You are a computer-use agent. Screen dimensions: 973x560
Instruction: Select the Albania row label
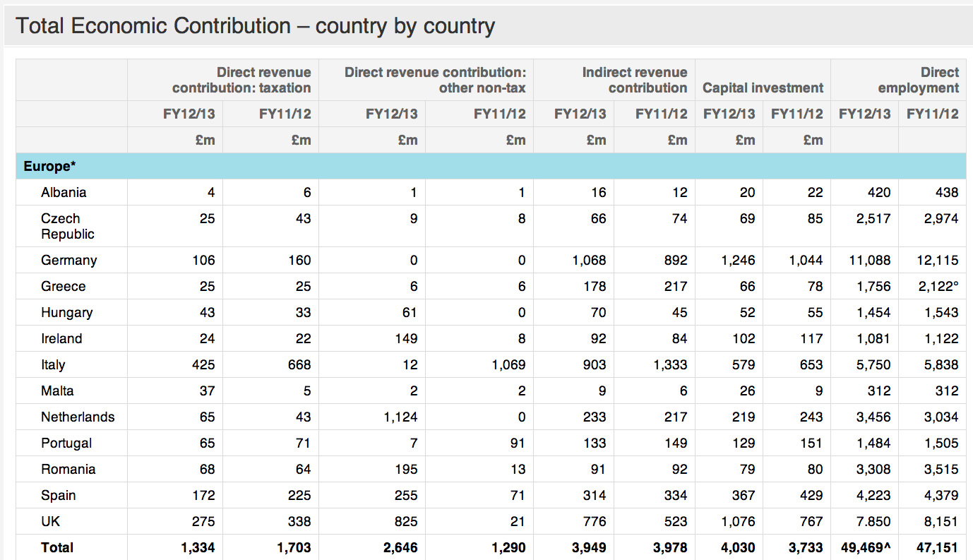64,193
